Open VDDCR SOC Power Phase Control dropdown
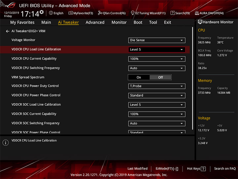 [157, 132]
